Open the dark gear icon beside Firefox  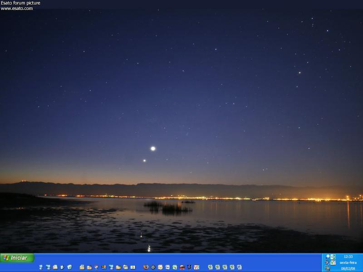tap(153, 267)
